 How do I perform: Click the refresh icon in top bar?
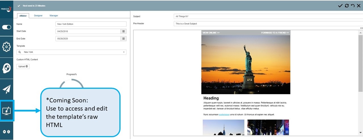pyautogui.click(x=347, y=6)
